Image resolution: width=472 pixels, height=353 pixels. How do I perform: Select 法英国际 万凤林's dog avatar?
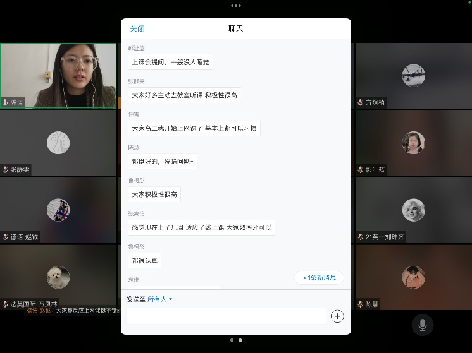[58, 277]
